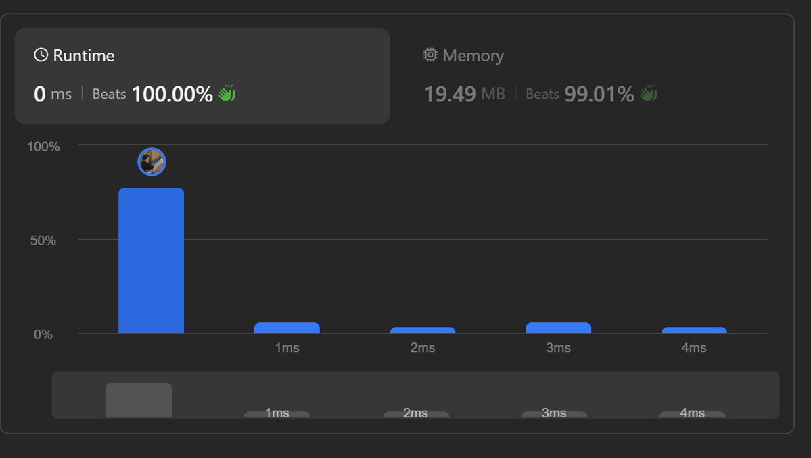
Task: Click the 1ms label under the main chart
Action: pos(287,347)
